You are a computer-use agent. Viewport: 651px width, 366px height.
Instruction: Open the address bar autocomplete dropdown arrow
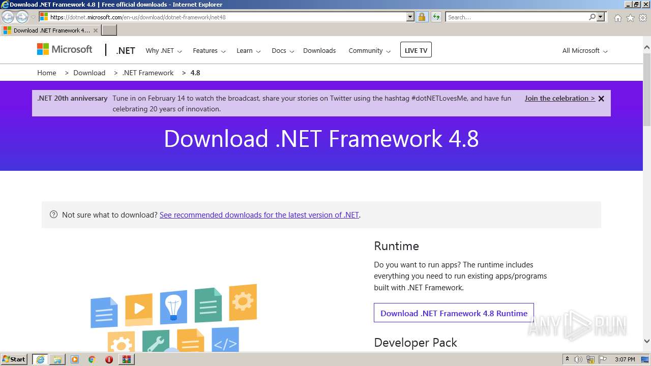click(x=410, y=17)
